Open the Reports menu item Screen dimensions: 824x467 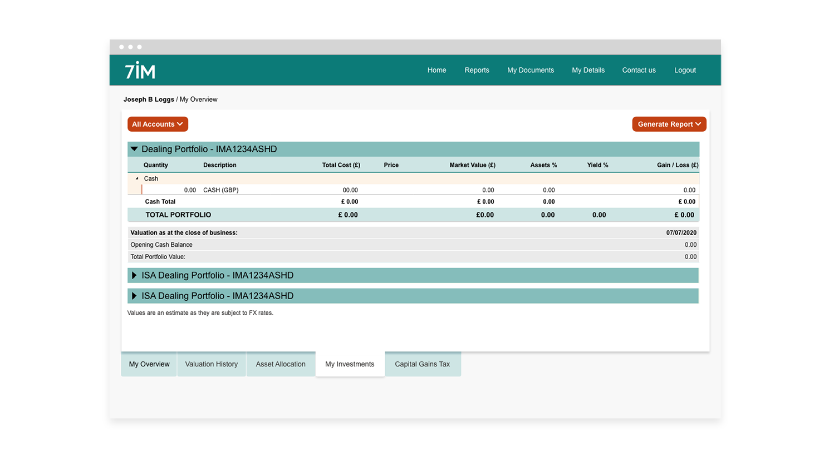(477, 70)
